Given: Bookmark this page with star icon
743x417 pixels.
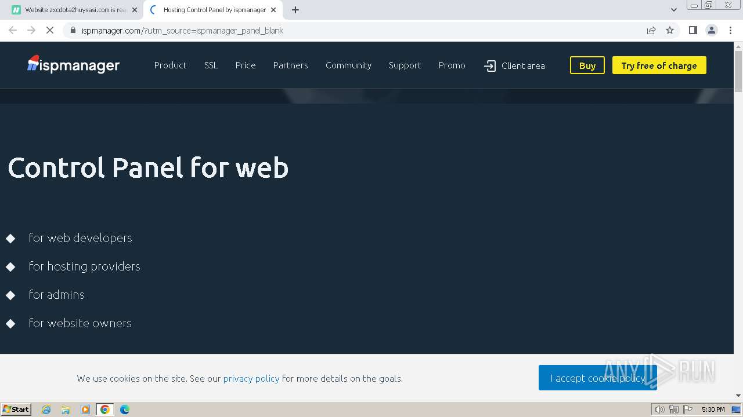Looking at the screenshot, I should (670, 30).
